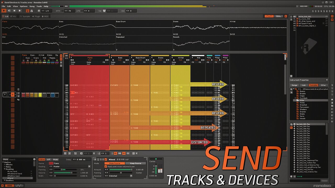Toggle pattern follow icon
The image size is (335, 188).
click(27, 11)
